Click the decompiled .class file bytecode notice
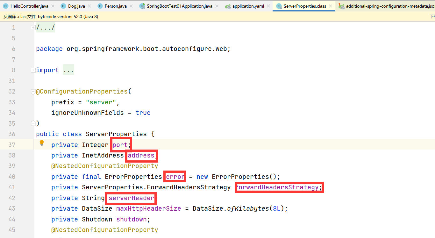 coord(51,17)
